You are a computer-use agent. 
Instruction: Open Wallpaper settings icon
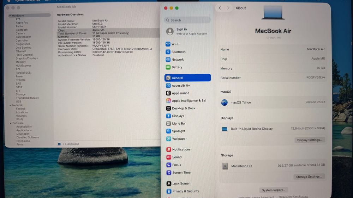click(169, 139)
